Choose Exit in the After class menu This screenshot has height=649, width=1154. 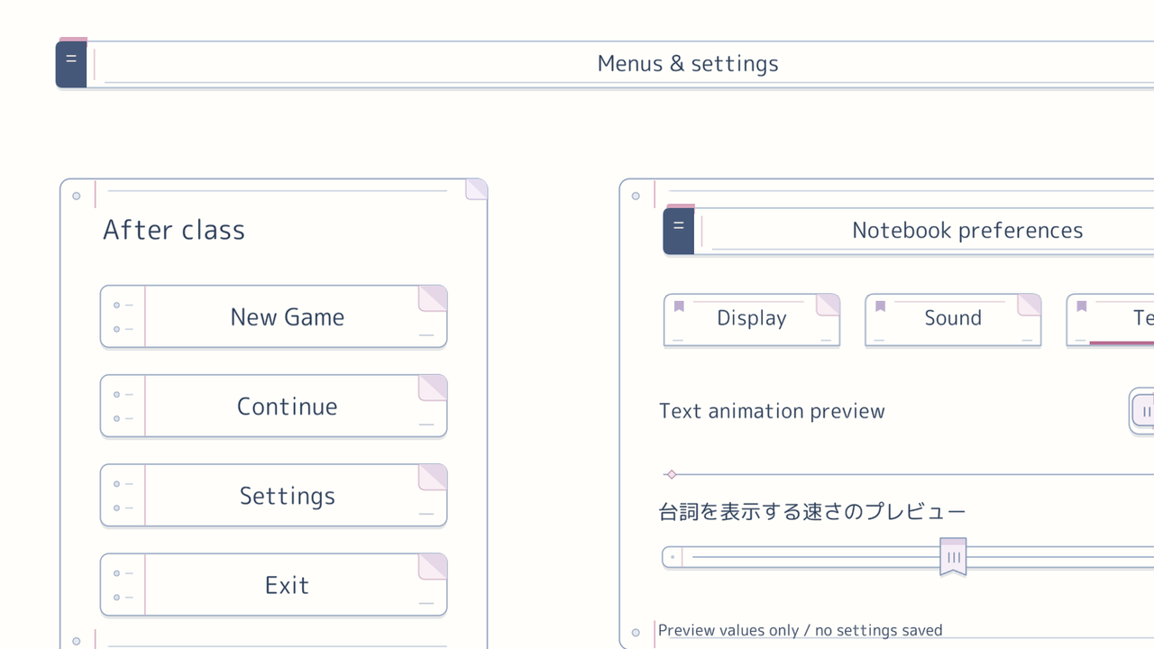tap(273, 584)
